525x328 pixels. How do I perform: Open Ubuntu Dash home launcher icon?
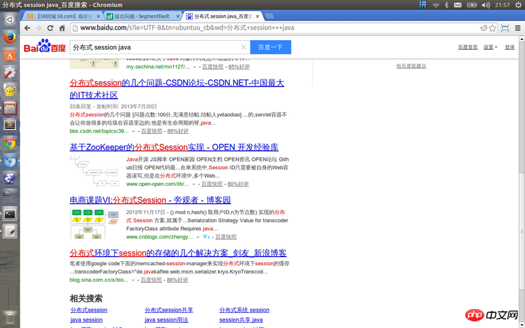(10, 20)
